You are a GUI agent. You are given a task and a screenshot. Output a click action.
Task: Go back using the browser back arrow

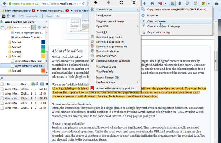[4, 3]
